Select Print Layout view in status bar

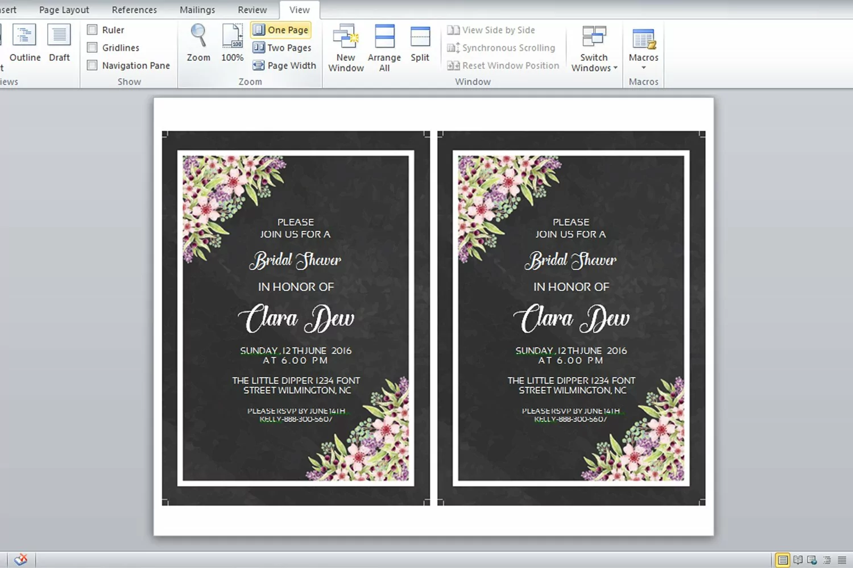click(x=782, y=560)
